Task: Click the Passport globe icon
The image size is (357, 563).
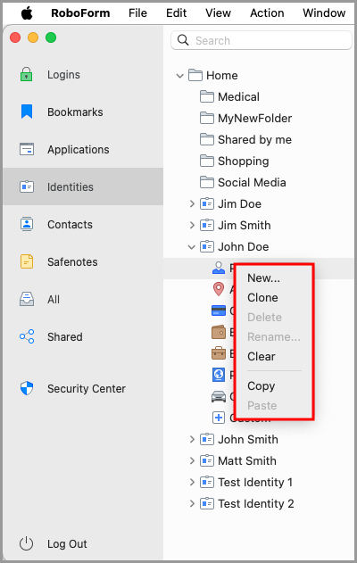Action: [x=219, y=375]
